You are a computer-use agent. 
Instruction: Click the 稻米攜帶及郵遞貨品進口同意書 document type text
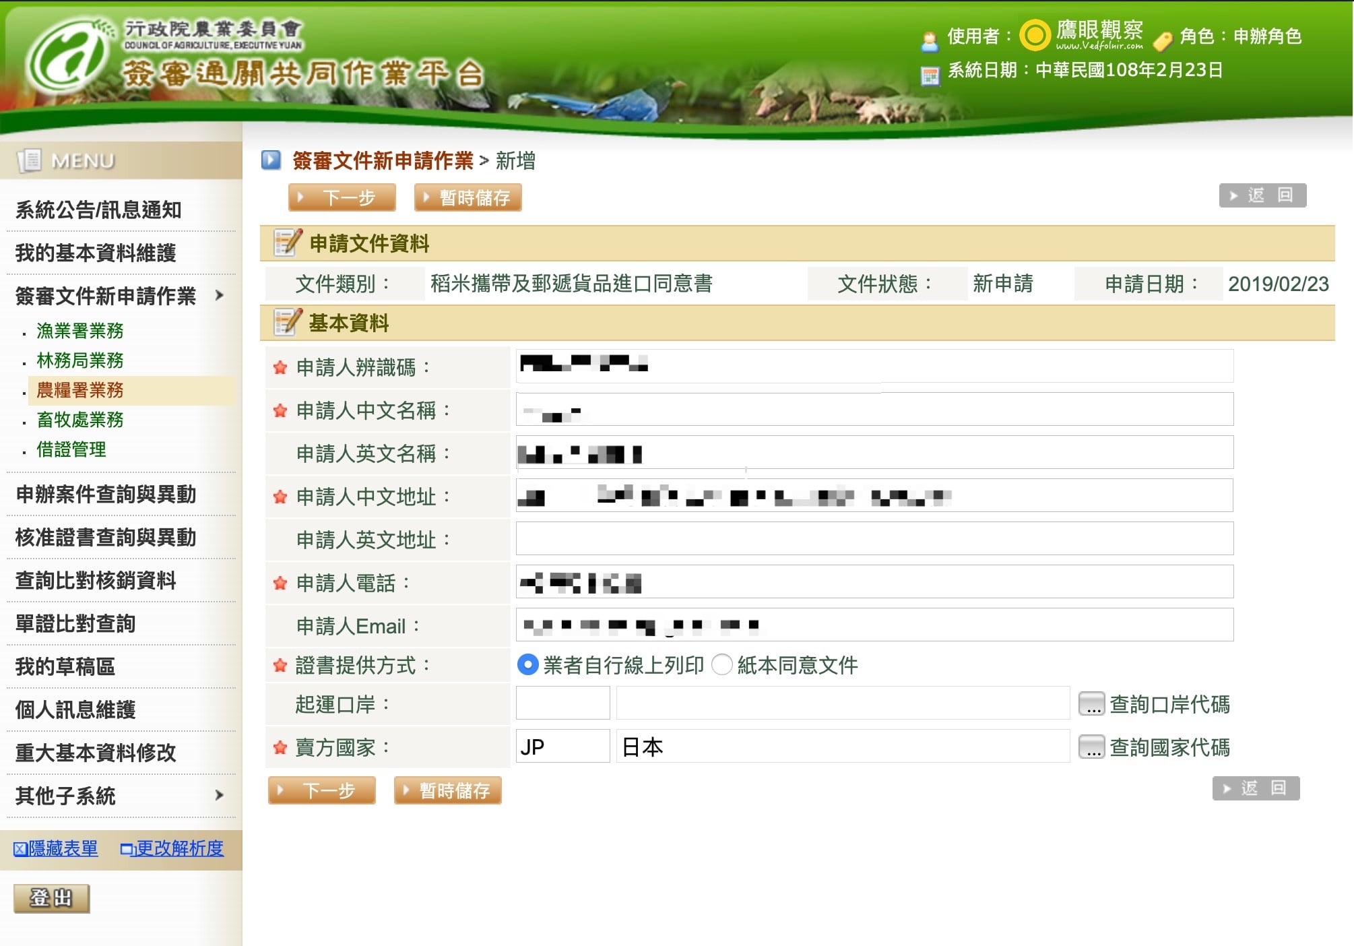(571, 284)
